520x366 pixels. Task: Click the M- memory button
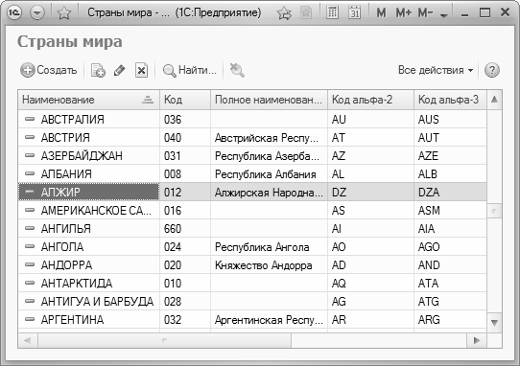click(425, 12)
